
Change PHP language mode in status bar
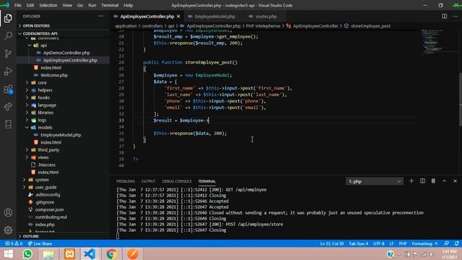tap(403, 244)
